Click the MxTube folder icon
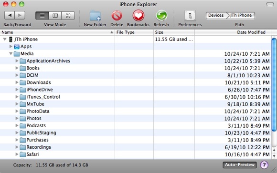The width and height of the screenshot is (277, 173). [22, 104]
